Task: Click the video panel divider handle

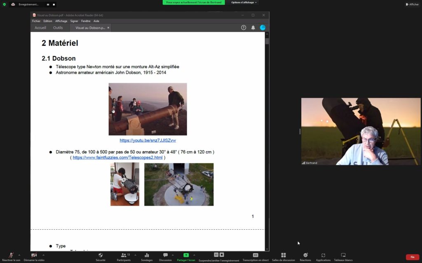Action: pos(300,131)
